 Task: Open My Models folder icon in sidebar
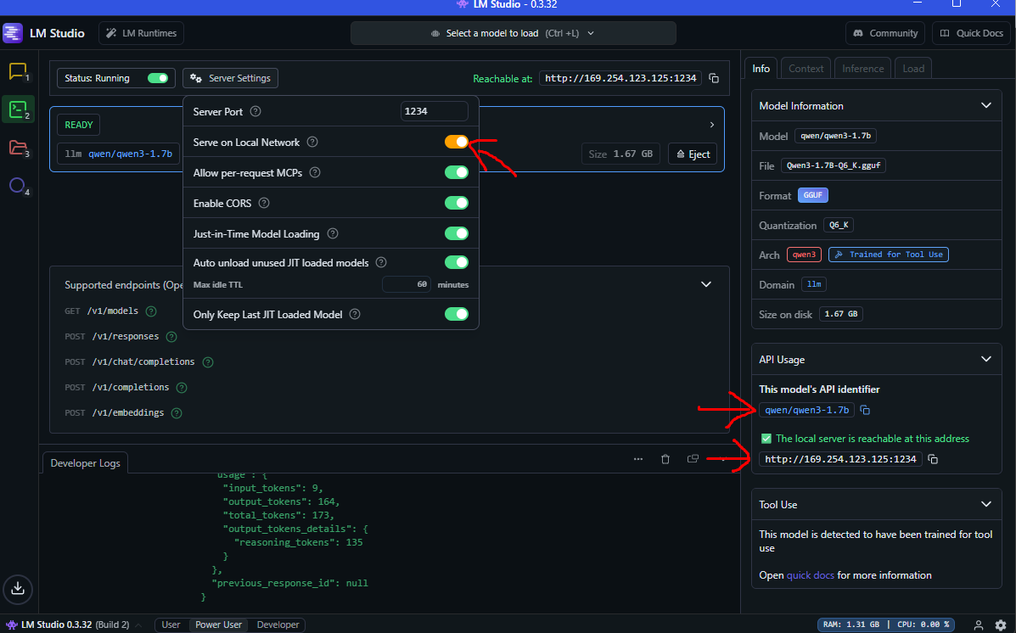(18, 145)
